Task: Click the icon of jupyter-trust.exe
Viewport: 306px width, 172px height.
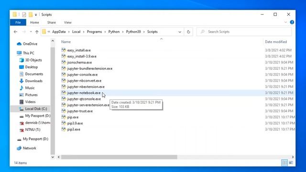Action: 64,111
